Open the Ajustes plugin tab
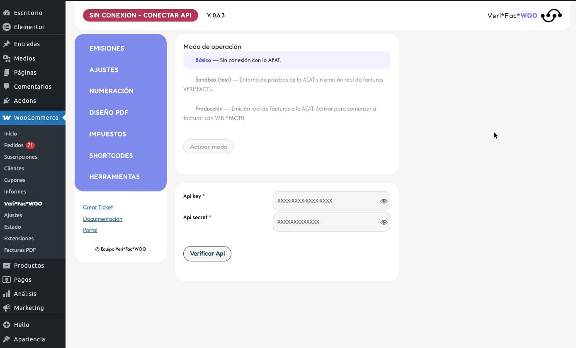The width and height of the screenshot is (576, 348). pyautogui.click(x=104, y=70)
